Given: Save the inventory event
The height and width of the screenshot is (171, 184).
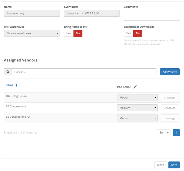Looking at the screenshot, I should [174, 165].
